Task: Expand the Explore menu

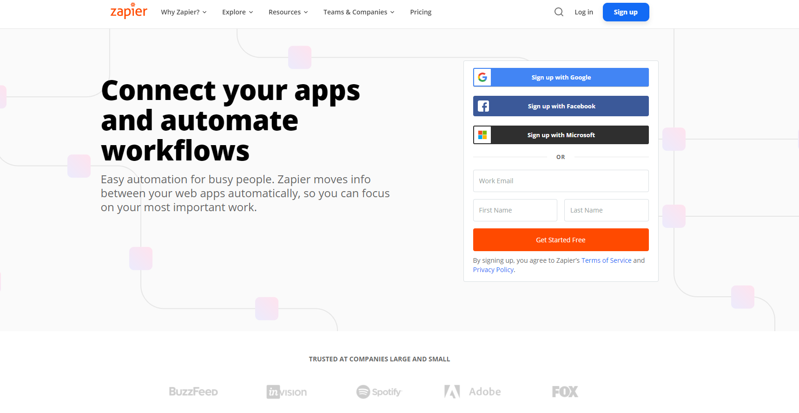Action: click(238, 12)
